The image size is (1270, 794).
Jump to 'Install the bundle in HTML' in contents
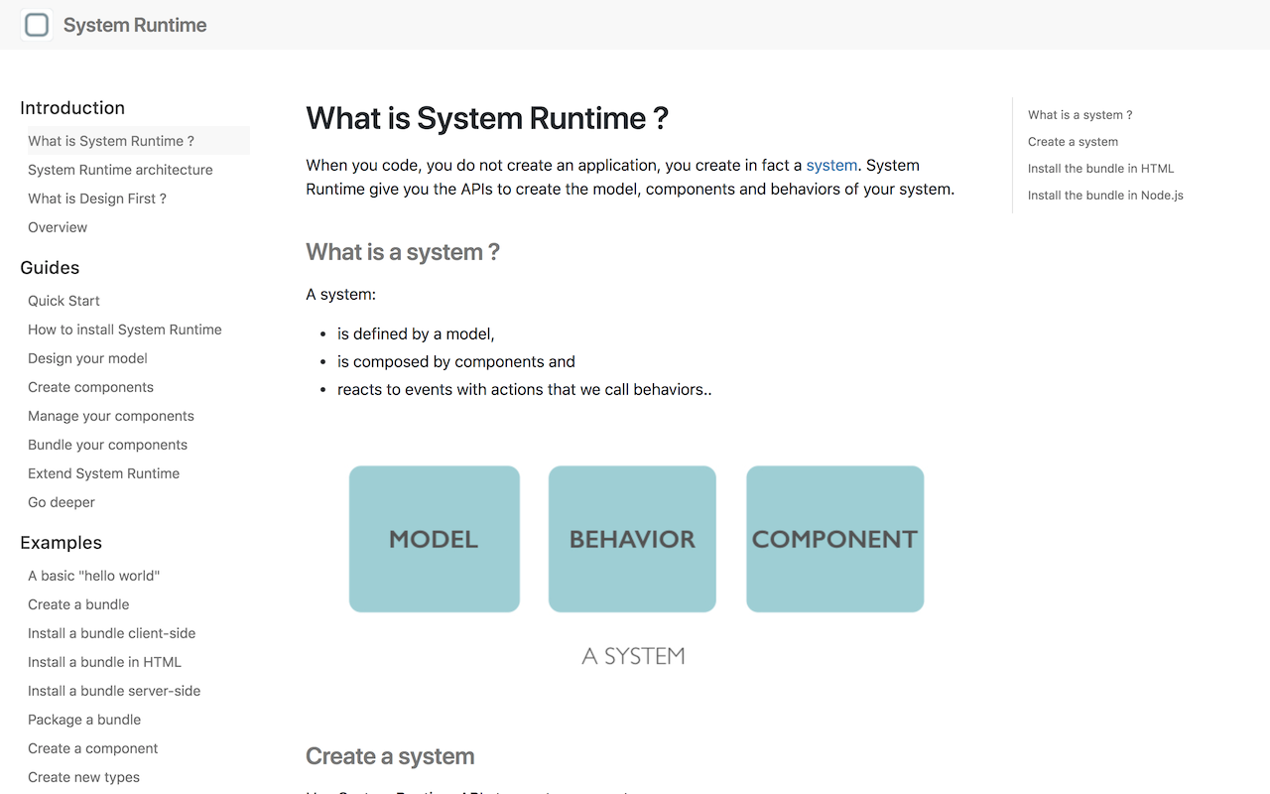click(1100, 169)
